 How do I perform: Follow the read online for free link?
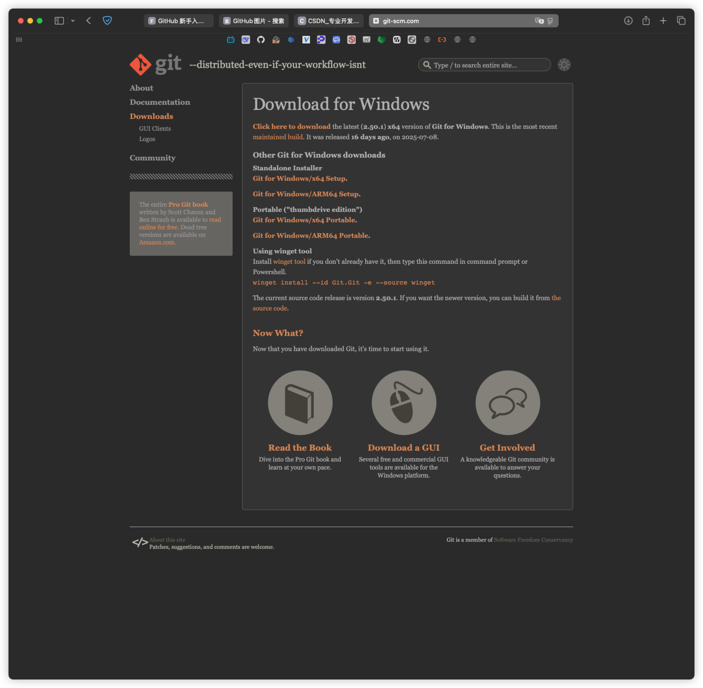[180, 223]
